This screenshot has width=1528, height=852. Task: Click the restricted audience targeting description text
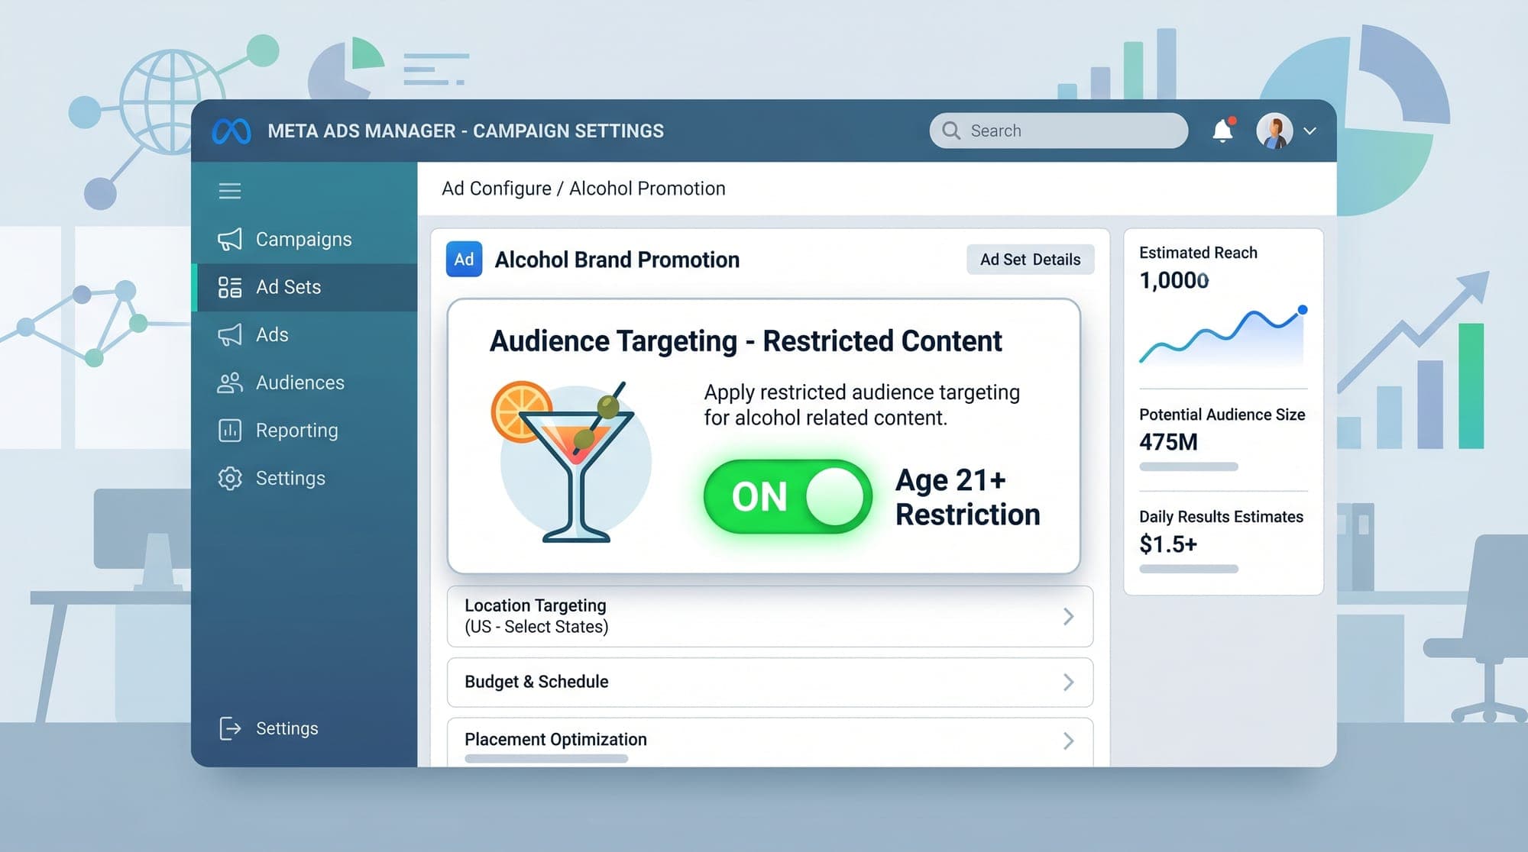(862, 405)
